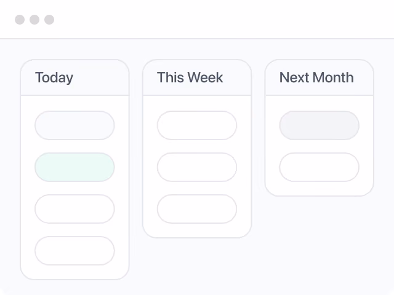
Task: Click the middle window control dot
Action: coord(34,20)
